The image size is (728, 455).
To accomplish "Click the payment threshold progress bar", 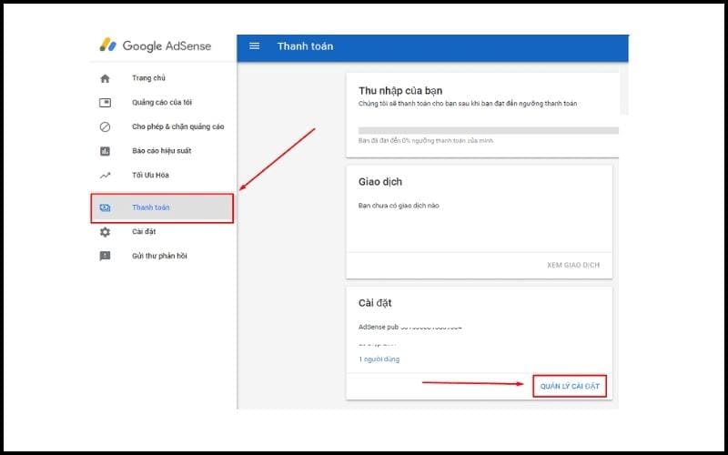I will 489,130.
